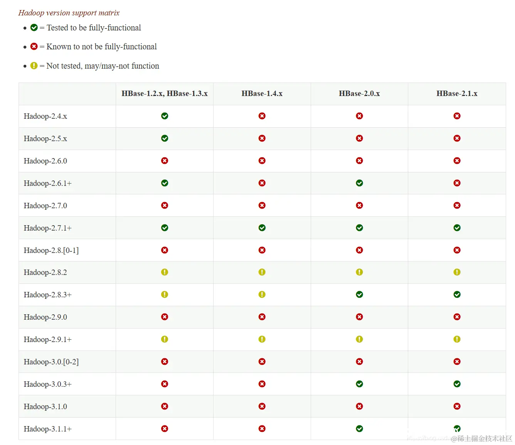Click the 'HBase-2.0.x' column header
Image resolution: width=515 pixels, height=445 pixels.
point(360,93)
